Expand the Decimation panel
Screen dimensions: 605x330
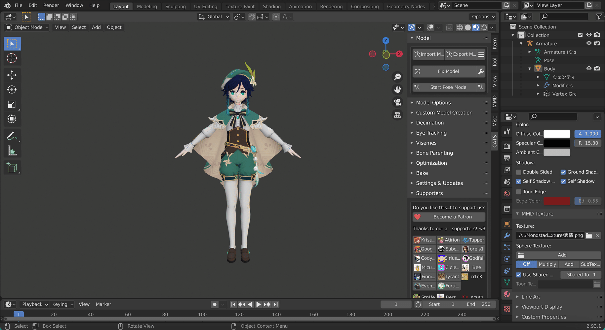(430, 123)
